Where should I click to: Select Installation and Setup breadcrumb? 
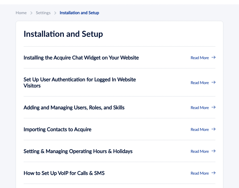(79, 13)
